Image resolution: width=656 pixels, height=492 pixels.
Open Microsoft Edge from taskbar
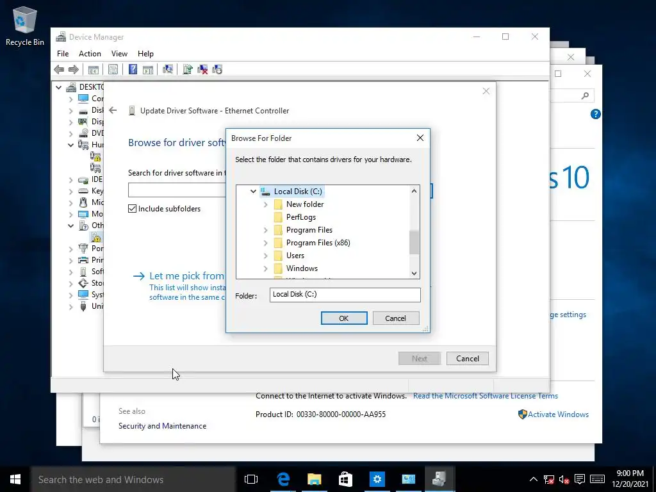click(283, 479)
